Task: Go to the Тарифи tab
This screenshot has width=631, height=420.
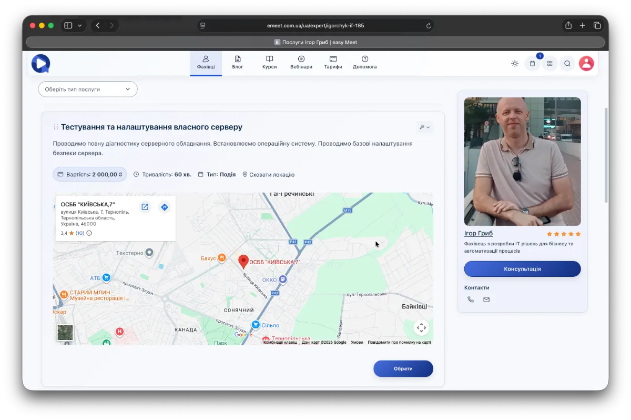Action: tap(333, 63)
